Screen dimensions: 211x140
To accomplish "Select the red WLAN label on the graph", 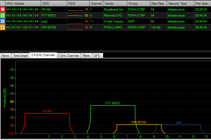I will click(x=47, y=111).
